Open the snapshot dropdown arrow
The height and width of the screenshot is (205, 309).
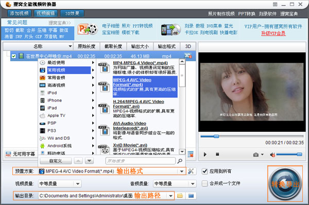pos(262,155)
